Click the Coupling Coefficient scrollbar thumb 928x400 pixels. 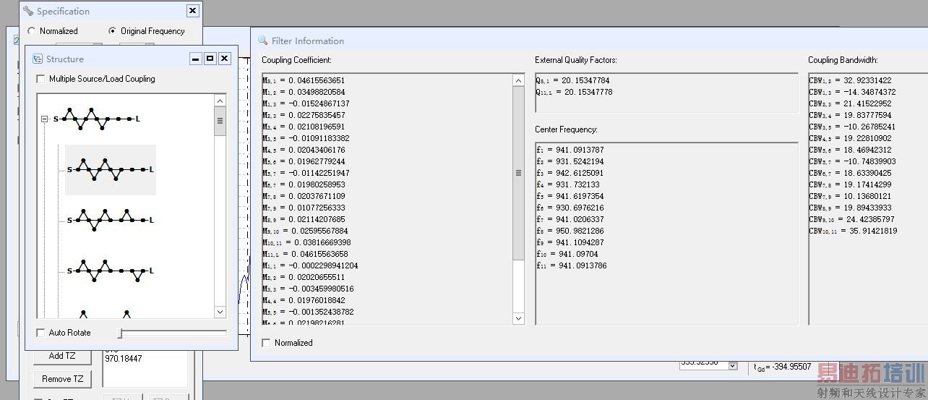518,174
